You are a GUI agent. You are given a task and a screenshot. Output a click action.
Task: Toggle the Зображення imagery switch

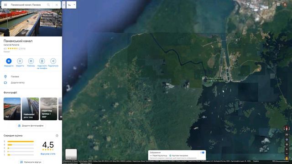[202, 153]
